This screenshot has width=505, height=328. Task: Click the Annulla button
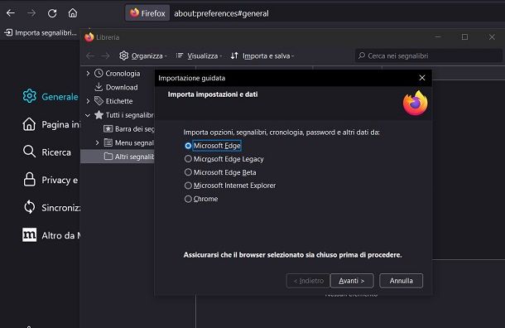[401, 281]
